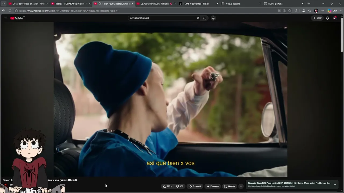Switch to the 'SLIME ★ (@kakrat) | TikTok' tab

[199, 4]
